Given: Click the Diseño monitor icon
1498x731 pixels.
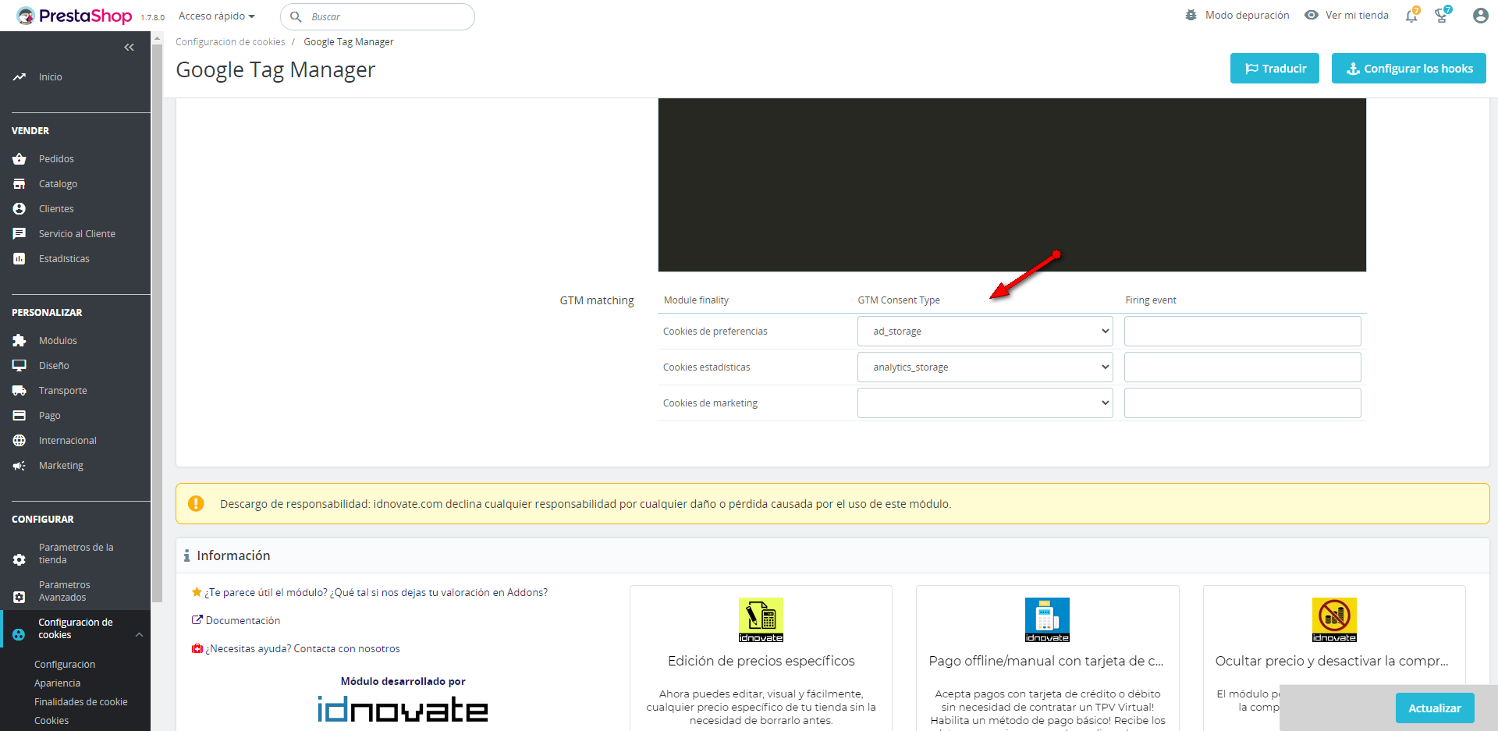Looking at the screenshot, I should click(20, 366).
